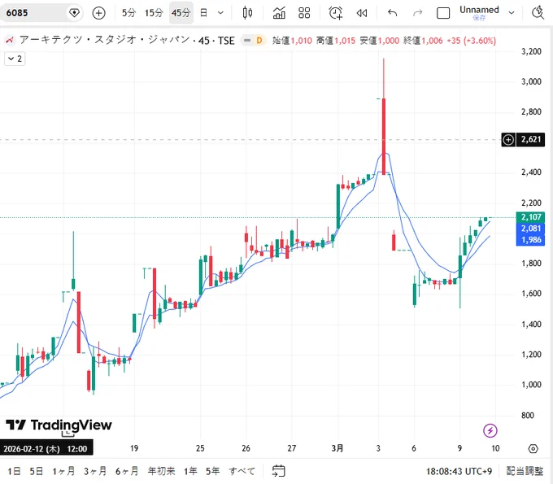Image resolution: width=553 pixels, height=484 pixels.
Task: Click the green 2,107 last price label
Action: click(531, 217)
